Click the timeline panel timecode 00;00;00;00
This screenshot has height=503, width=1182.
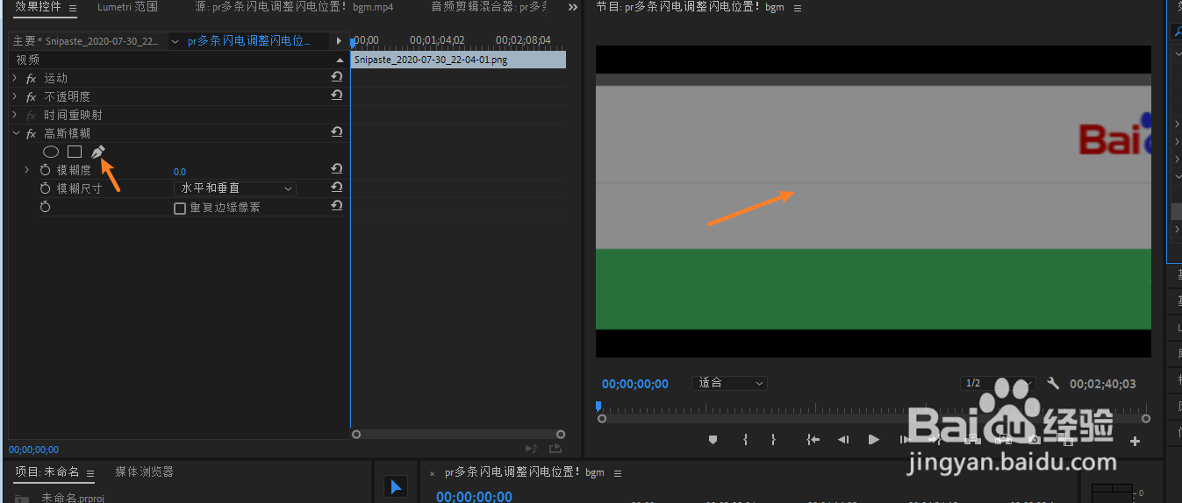click(x=474, y=496)
